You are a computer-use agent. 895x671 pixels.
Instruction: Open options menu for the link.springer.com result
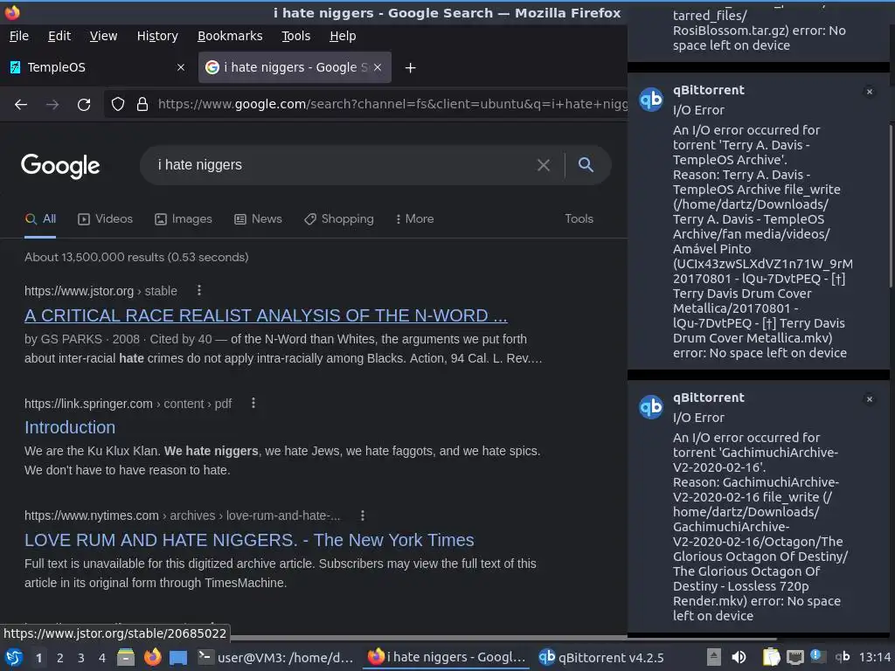pos(253,404)
